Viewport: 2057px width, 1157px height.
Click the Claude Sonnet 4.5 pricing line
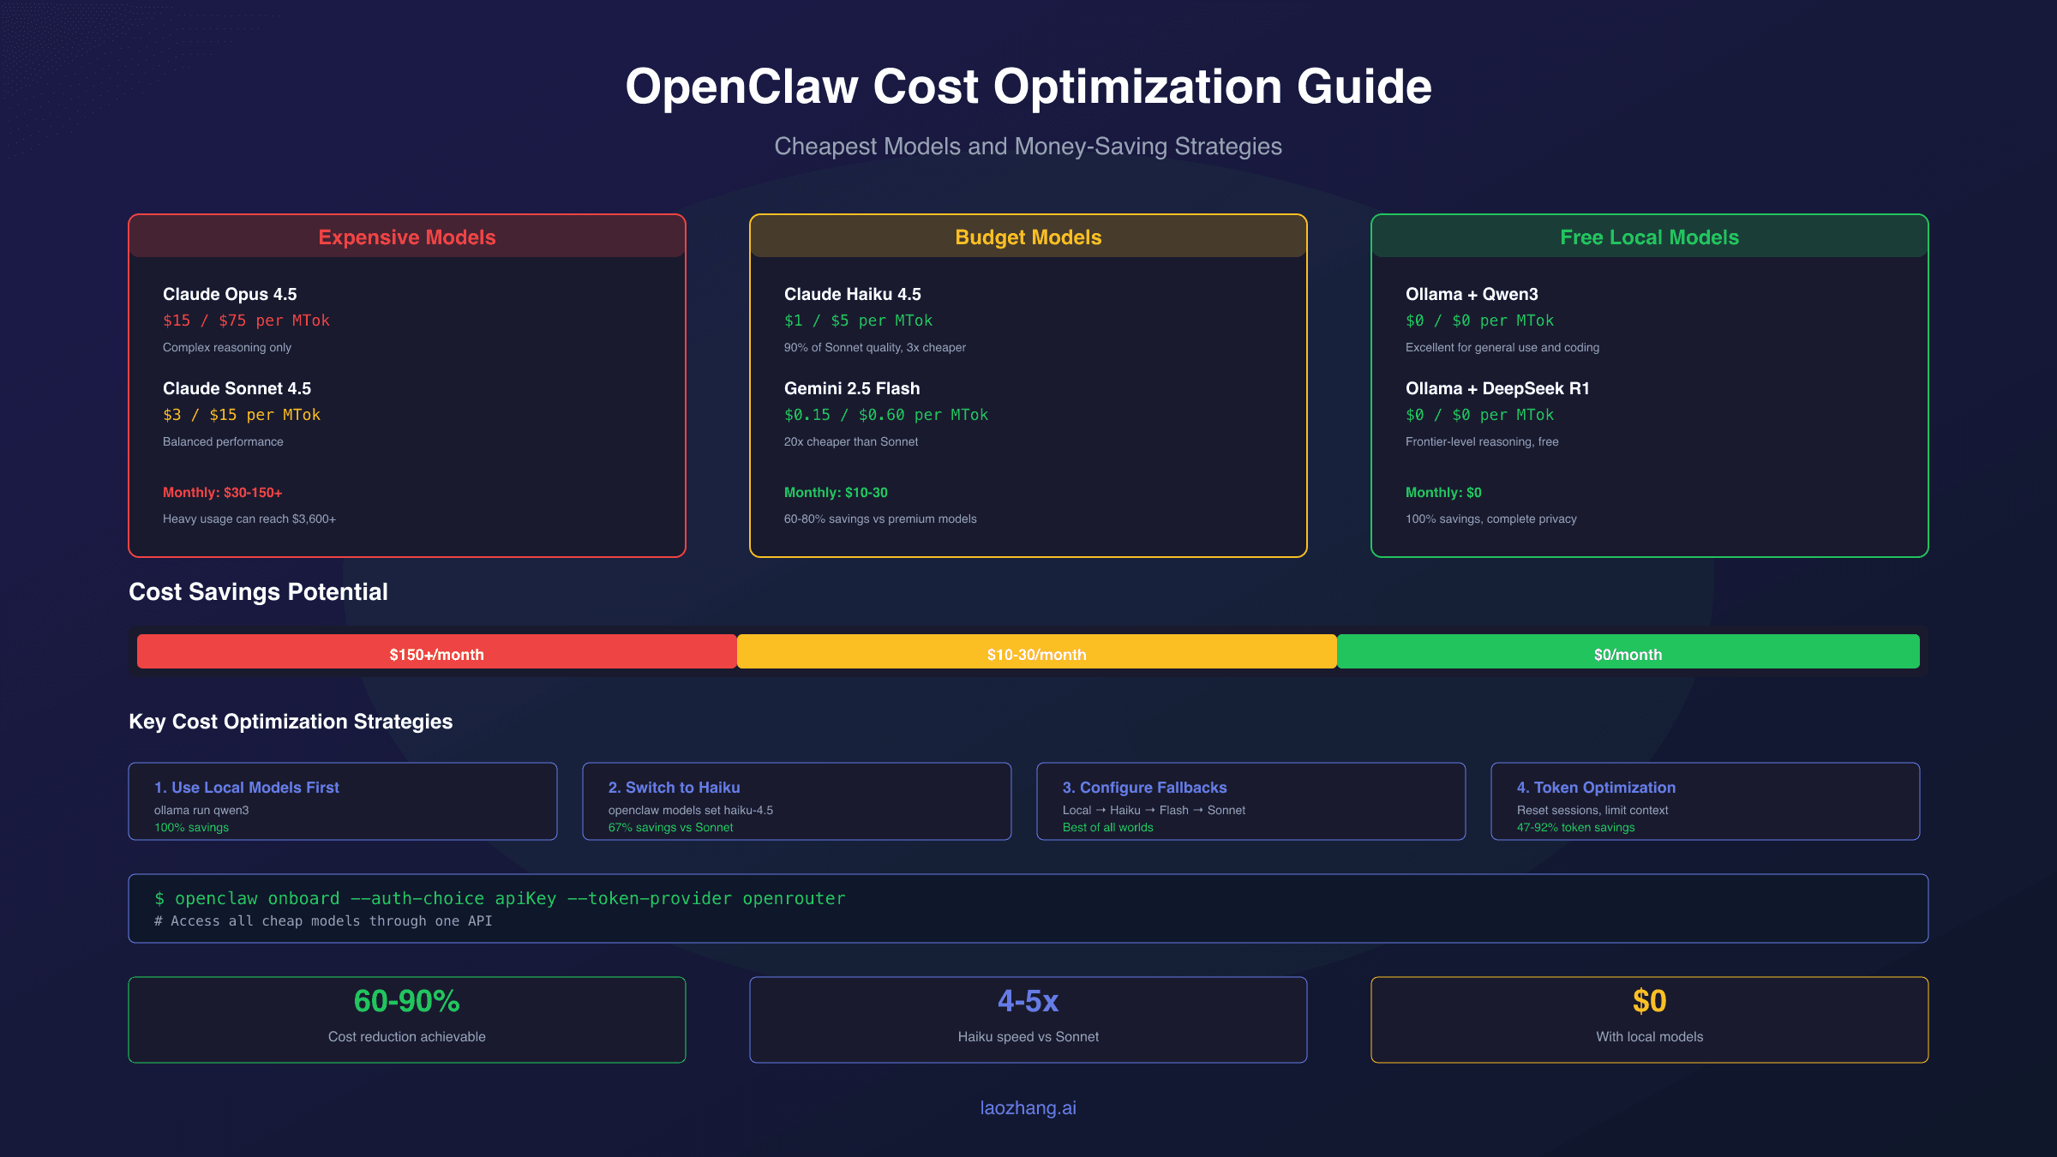point(241,414)
